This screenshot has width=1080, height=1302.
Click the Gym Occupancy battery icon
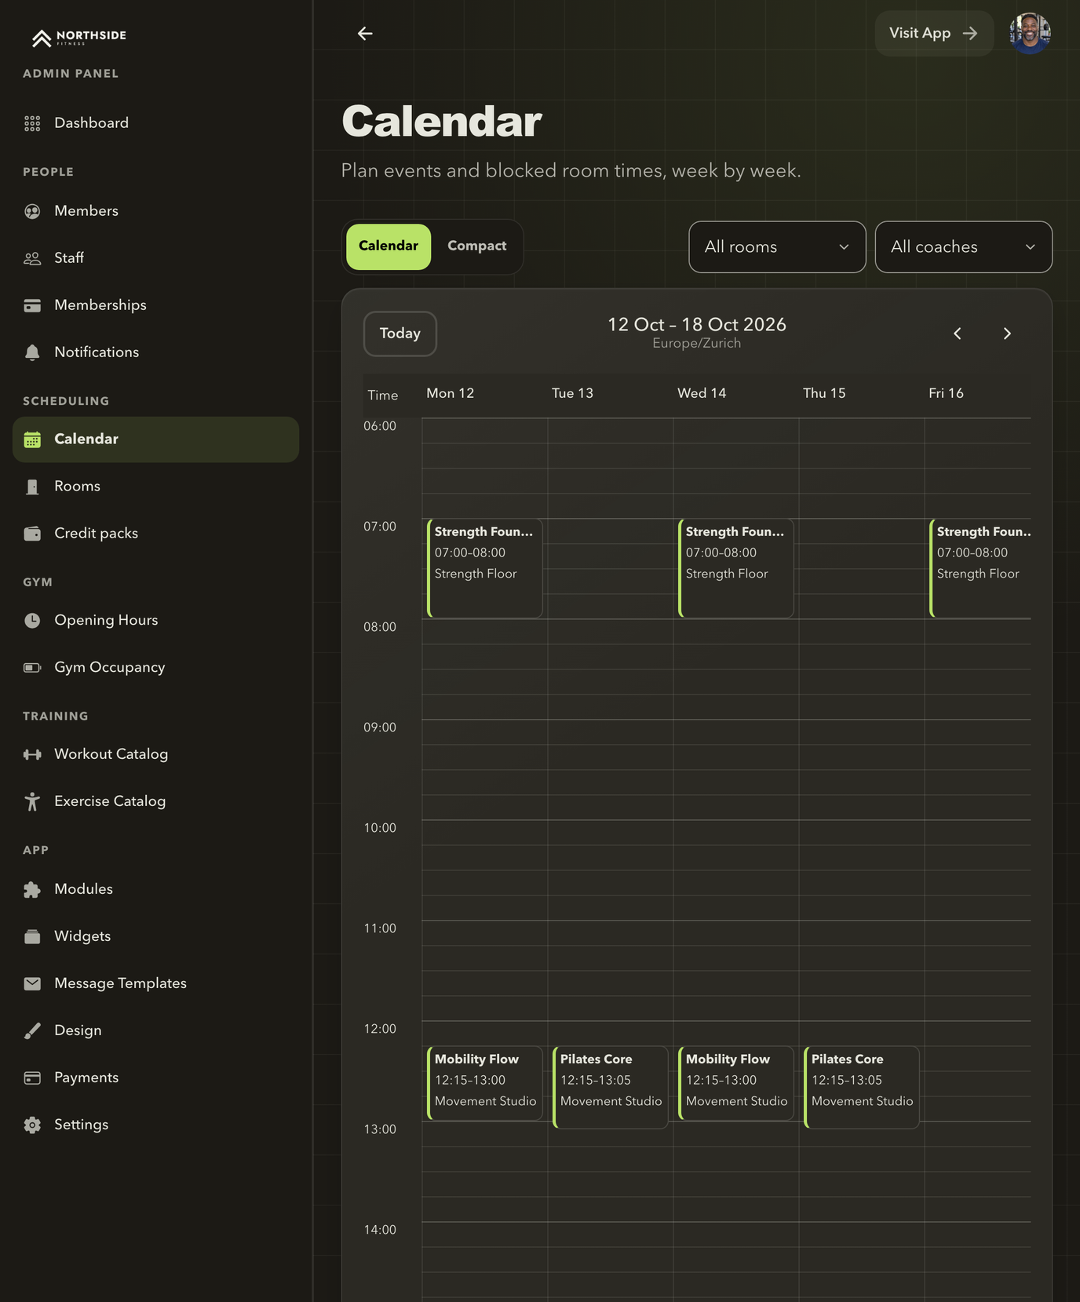pyautogui.click(x=32, y=668)
